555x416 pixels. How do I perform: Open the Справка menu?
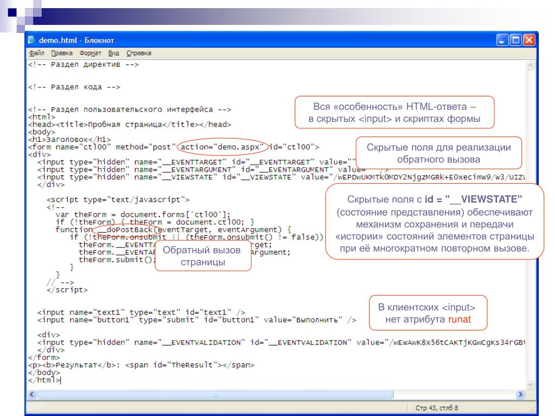(x=139, y=53)
